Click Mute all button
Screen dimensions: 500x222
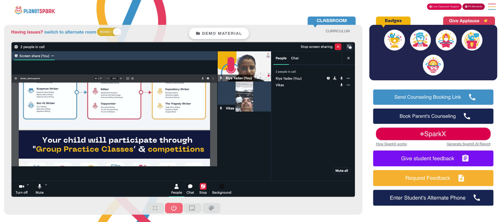(341, 171)
